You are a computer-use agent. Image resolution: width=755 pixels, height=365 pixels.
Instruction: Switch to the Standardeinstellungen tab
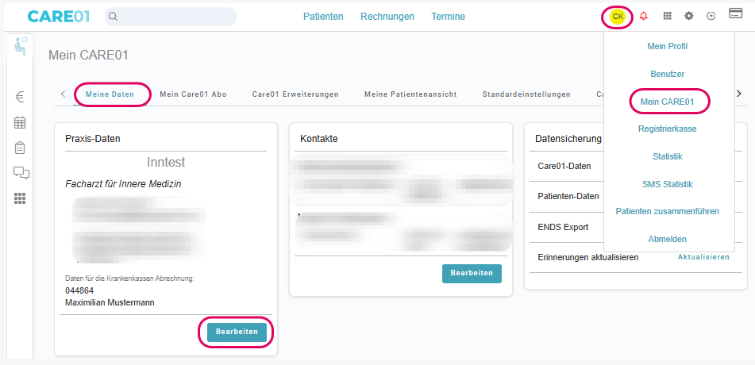click(x=526, y=94)
